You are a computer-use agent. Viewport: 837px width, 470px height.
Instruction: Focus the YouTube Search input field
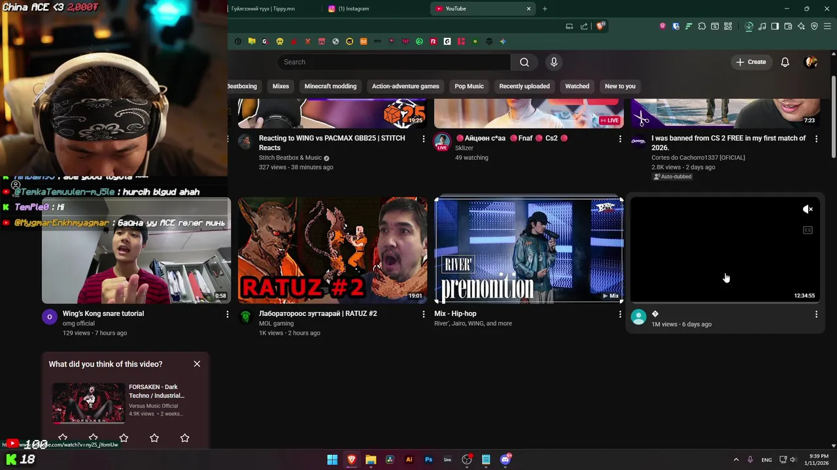click(x=394, y=62)
